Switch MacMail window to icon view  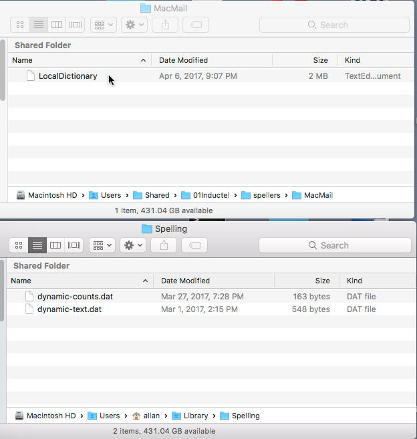(x=20, y=25)
